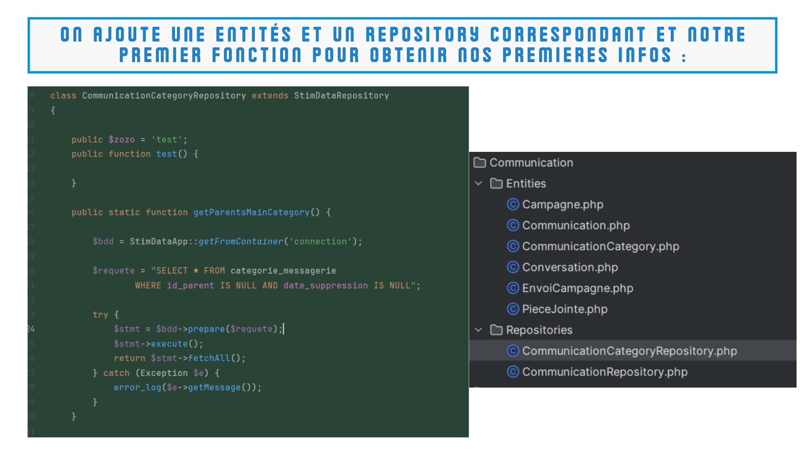The height and width of the screenshot is (453, 805).
Task: Click the StimDataRepository parent class name
Action: [341, 96]
